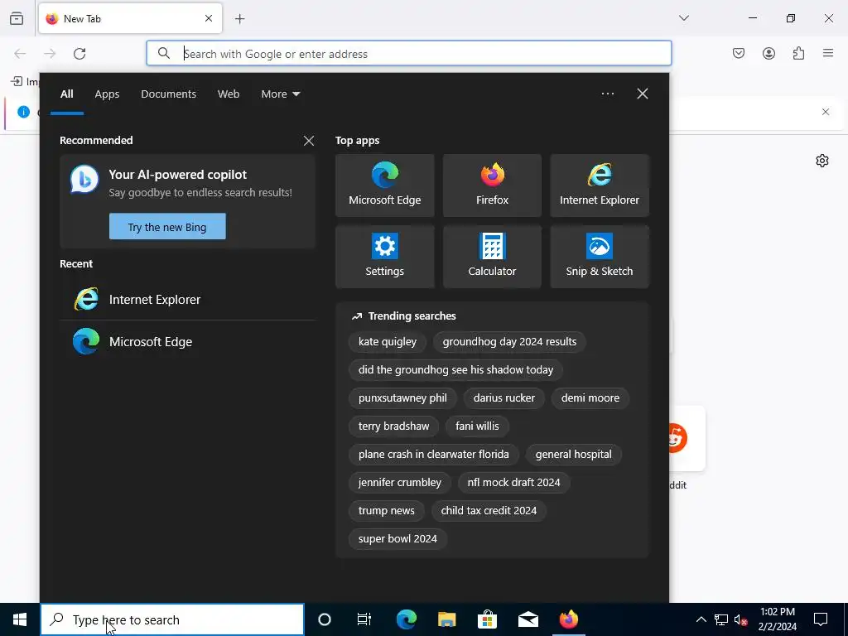The width and height of the screenshot is (848, 636).
Task: Search trending fani willis
Action: tap(477, 426)
